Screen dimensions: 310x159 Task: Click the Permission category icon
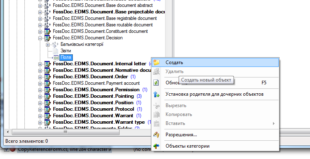48,90
